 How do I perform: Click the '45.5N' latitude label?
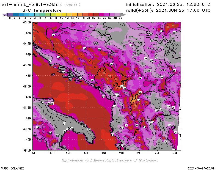coord(27,22)
